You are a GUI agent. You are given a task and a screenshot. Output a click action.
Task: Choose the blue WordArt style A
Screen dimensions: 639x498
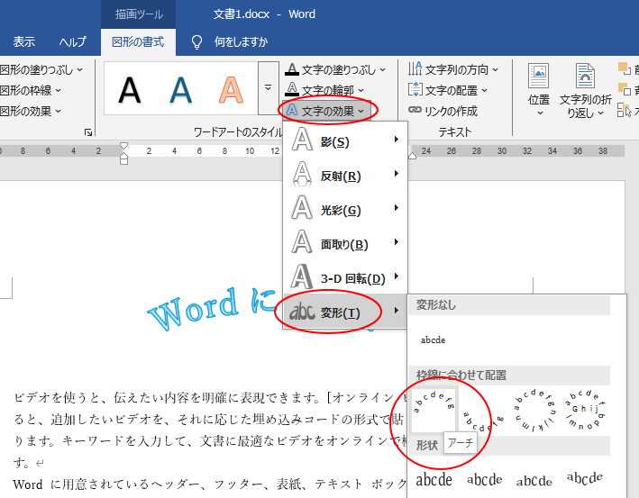coord(180,90)
